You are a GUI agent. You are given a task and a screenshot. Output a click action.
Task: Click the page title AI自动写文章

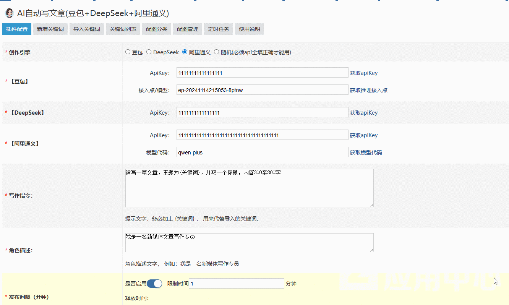93,13
